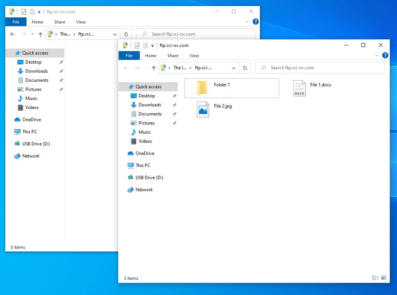Open Folder 1 in the front window

tap(232, 88)
